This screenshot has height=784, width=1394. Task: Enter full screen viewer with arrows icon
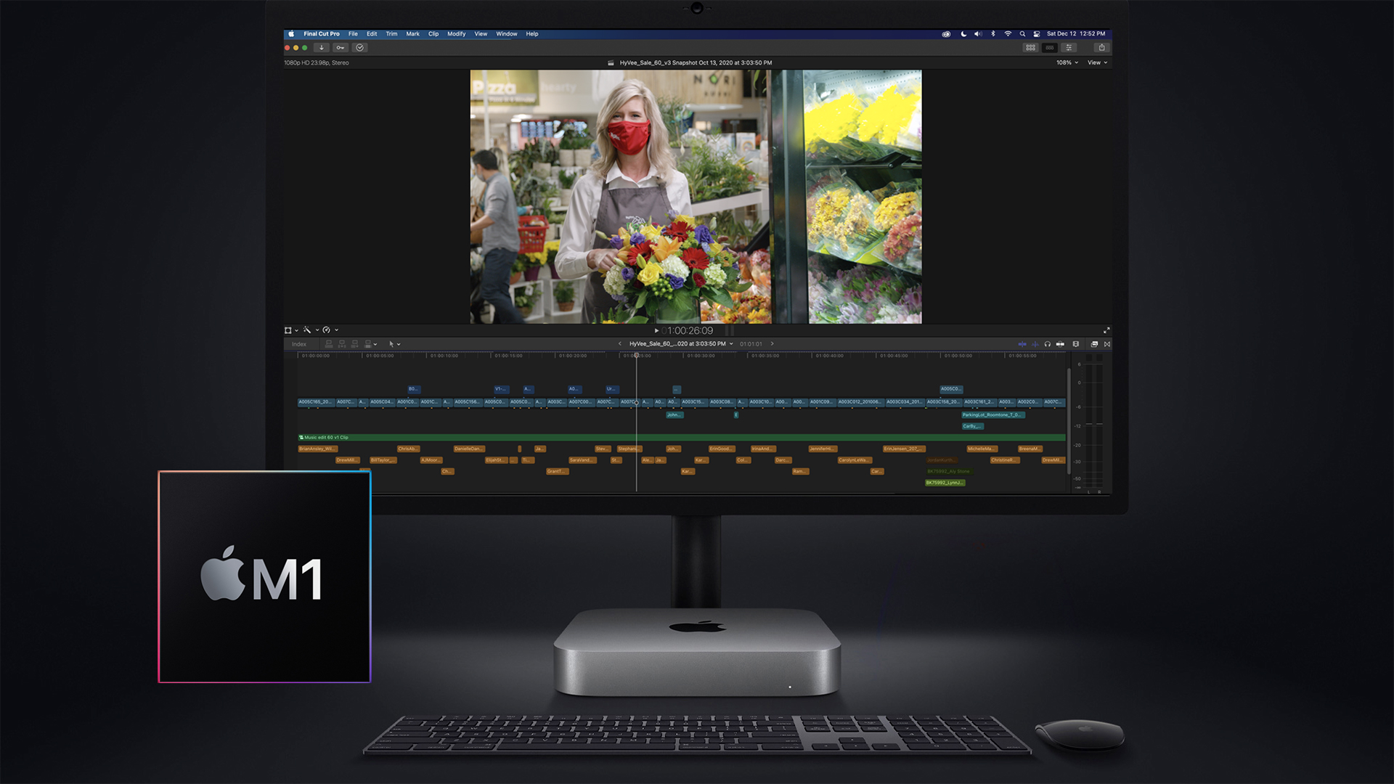(1106, 331)
